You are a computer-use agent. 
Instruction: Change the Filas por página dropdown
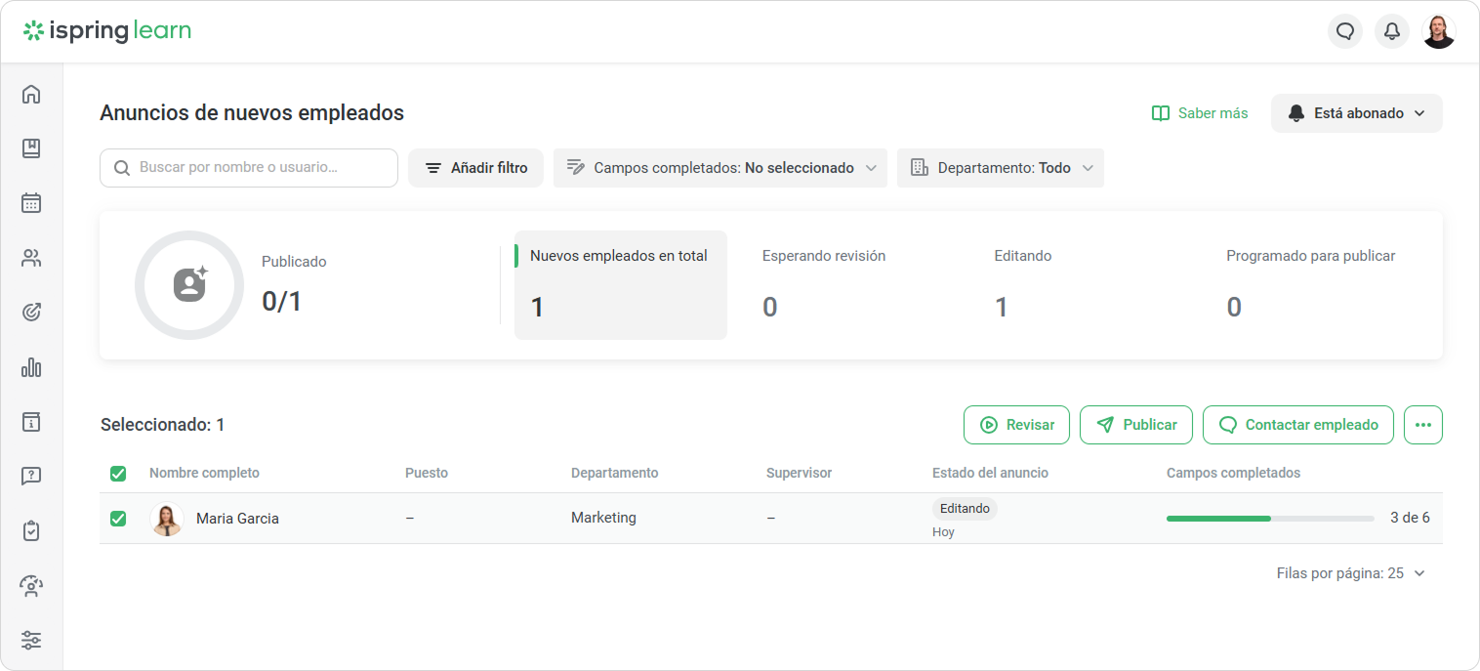(x=1351, y=573)
